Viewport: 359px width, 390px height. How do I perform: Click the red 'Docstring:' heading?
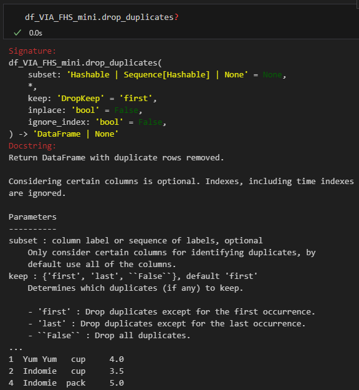tap(32, 146)
